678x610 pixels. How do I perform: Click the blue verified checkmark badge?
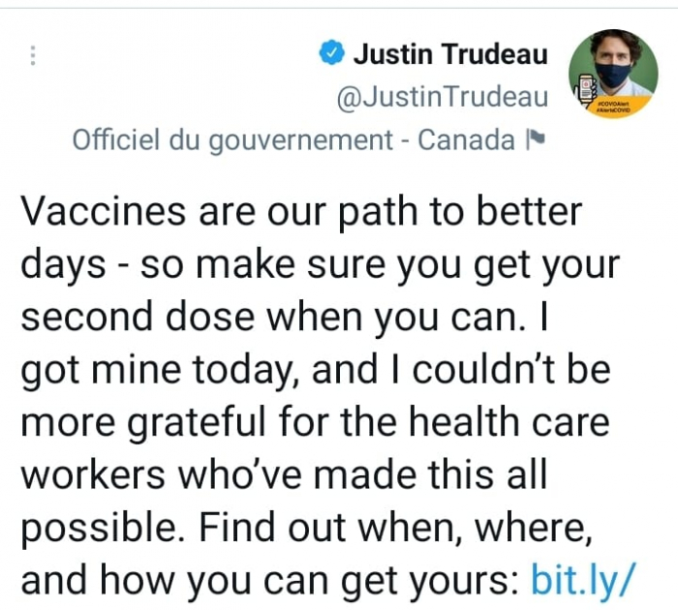tap(330, 54)
